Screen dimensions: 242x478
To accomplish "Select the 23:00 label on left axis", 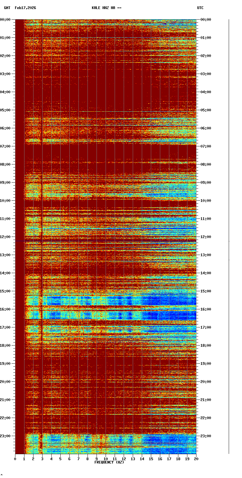I will click(5, 436).
